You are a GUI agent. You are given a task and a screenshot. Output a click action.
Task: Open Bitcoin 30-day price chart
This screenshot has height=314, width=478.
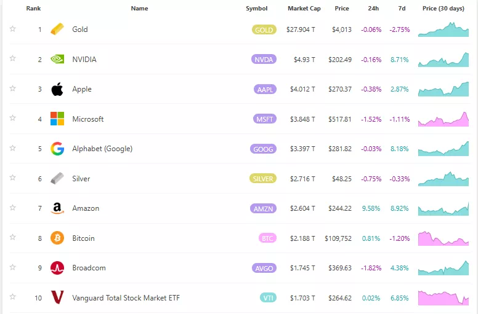tap(443, 238)
